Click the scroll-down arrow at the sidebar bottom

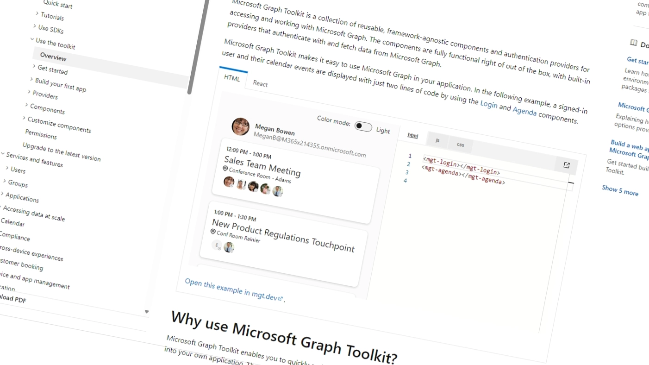tap(147, 312)
